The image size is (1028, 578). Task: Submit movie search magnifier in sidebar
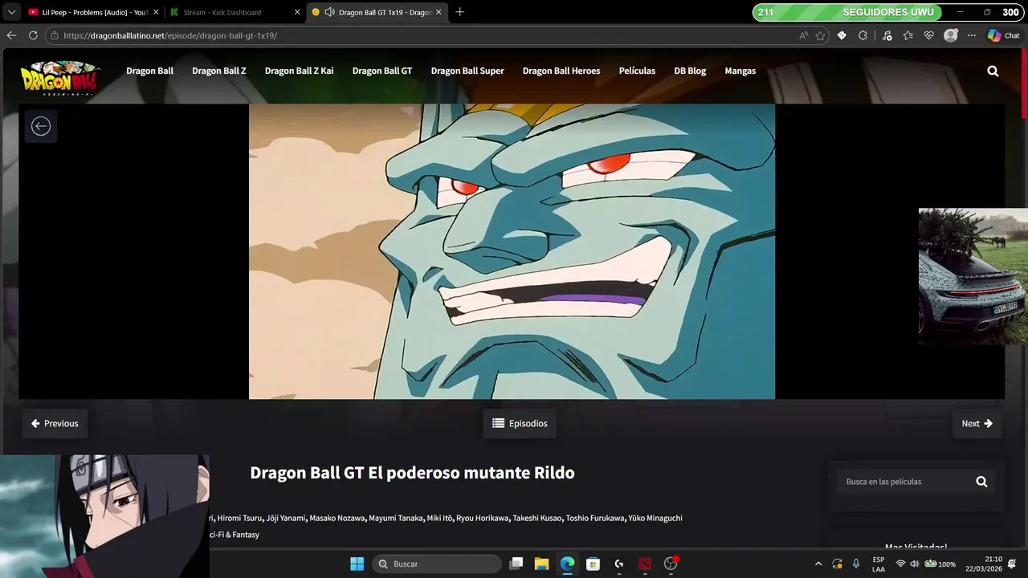[981, 482]
